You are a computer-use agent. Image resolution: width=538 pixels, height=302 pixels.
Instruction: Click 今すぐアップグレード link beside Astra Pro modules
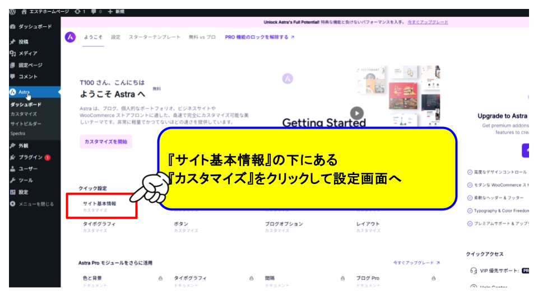coord(416,263)
